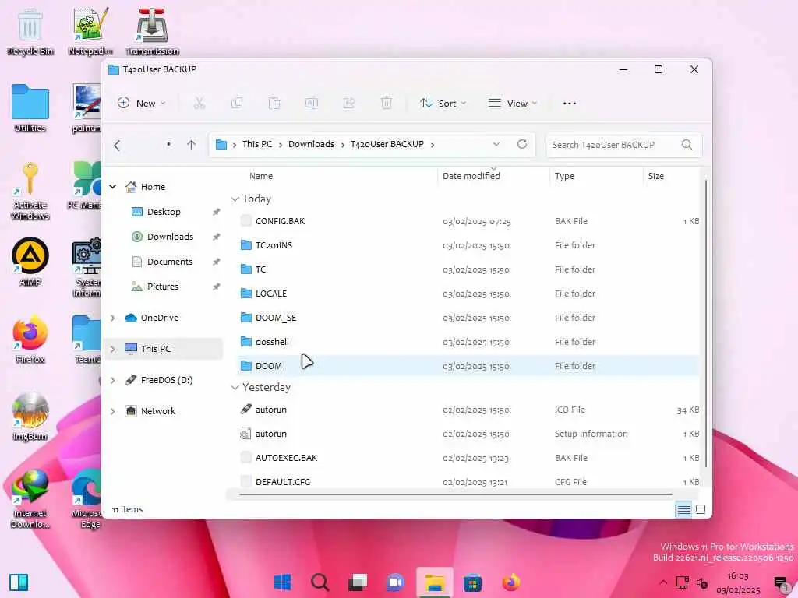Select Pictures in navigation pane
This screenshot has height=598, width=798.
[x=164, y=287]
